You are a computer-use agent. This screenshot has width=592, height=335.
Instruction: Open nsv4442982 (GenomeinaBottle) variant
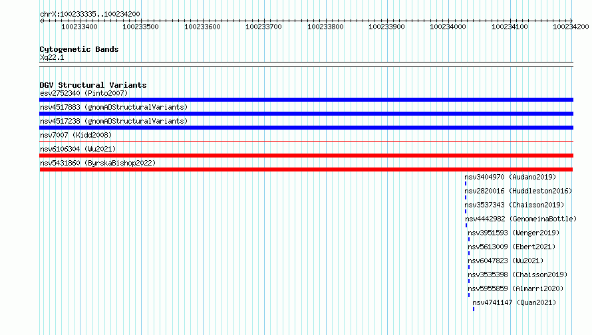(x=521, y=219)
